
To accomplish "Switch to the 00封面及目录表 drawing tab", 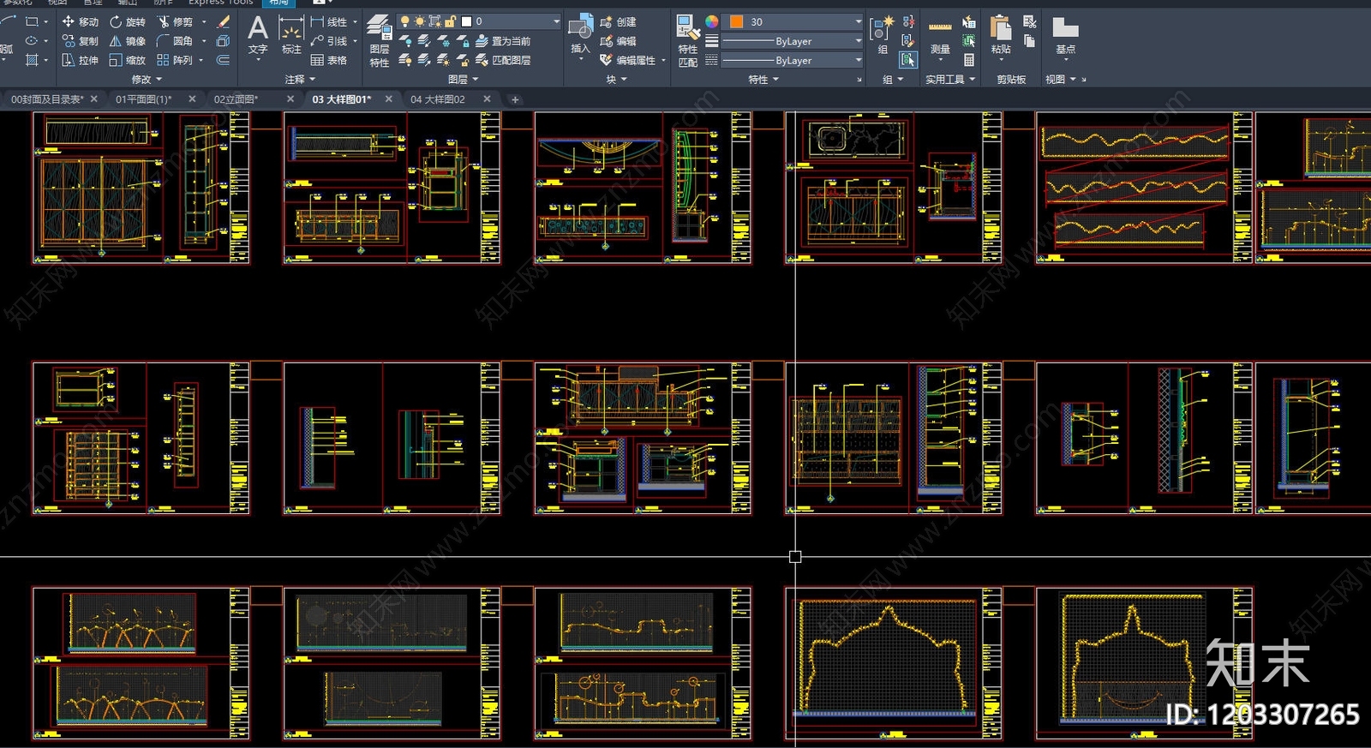I will coord(48,99).
